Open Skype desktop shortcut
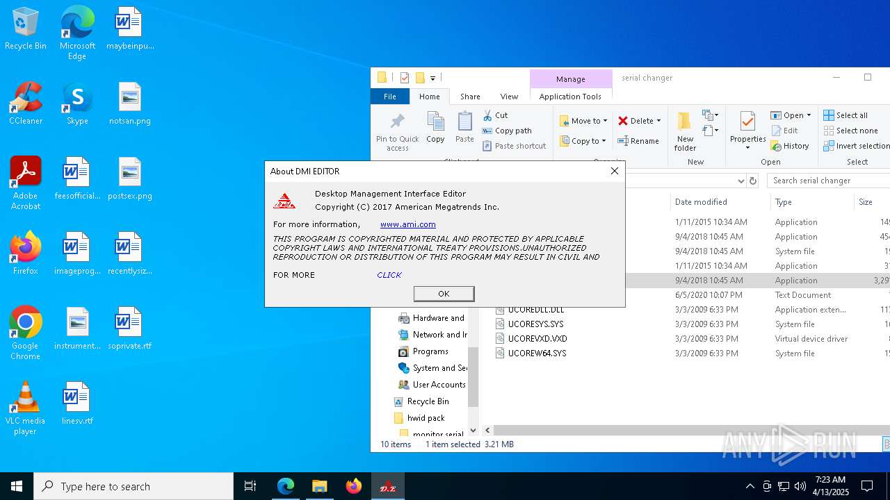 pos(77,104)
